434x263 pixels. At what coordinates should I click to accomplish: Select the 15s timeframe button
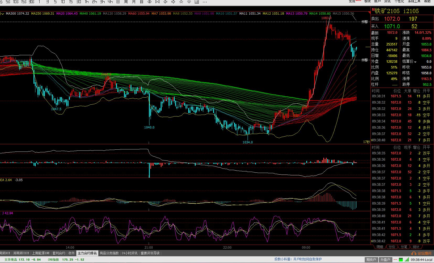[24, 2]
